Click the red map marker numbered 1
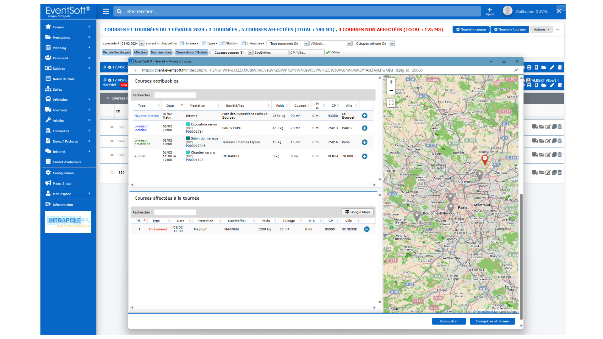603x339 pixels. pyautogui.click(x=485, y=159)
